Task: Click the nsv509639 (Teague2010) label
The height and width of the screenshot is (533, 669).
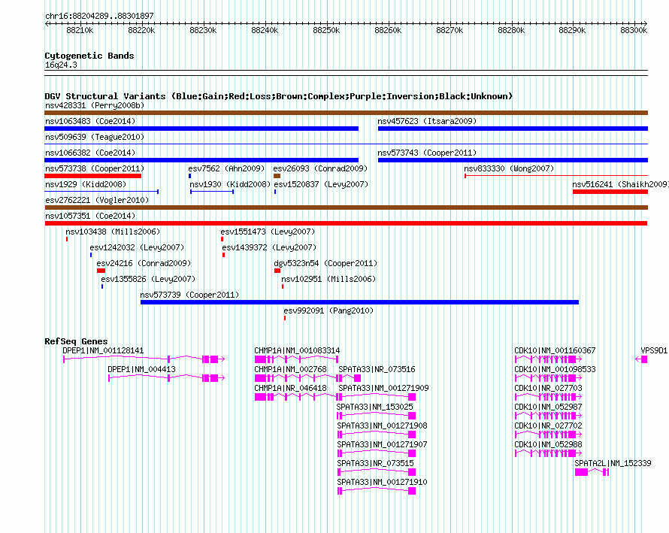Action: [x=95, y=137]
